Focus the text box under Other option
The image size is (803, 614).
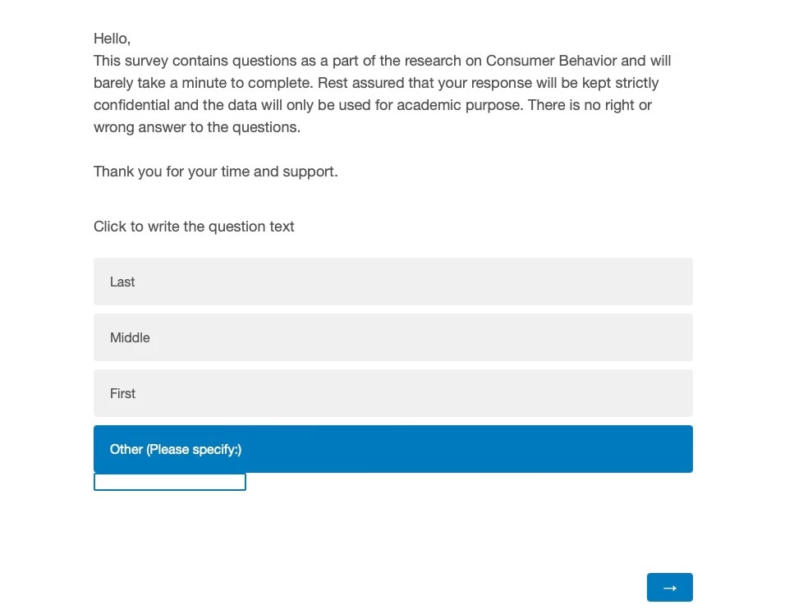click(169, 482)
